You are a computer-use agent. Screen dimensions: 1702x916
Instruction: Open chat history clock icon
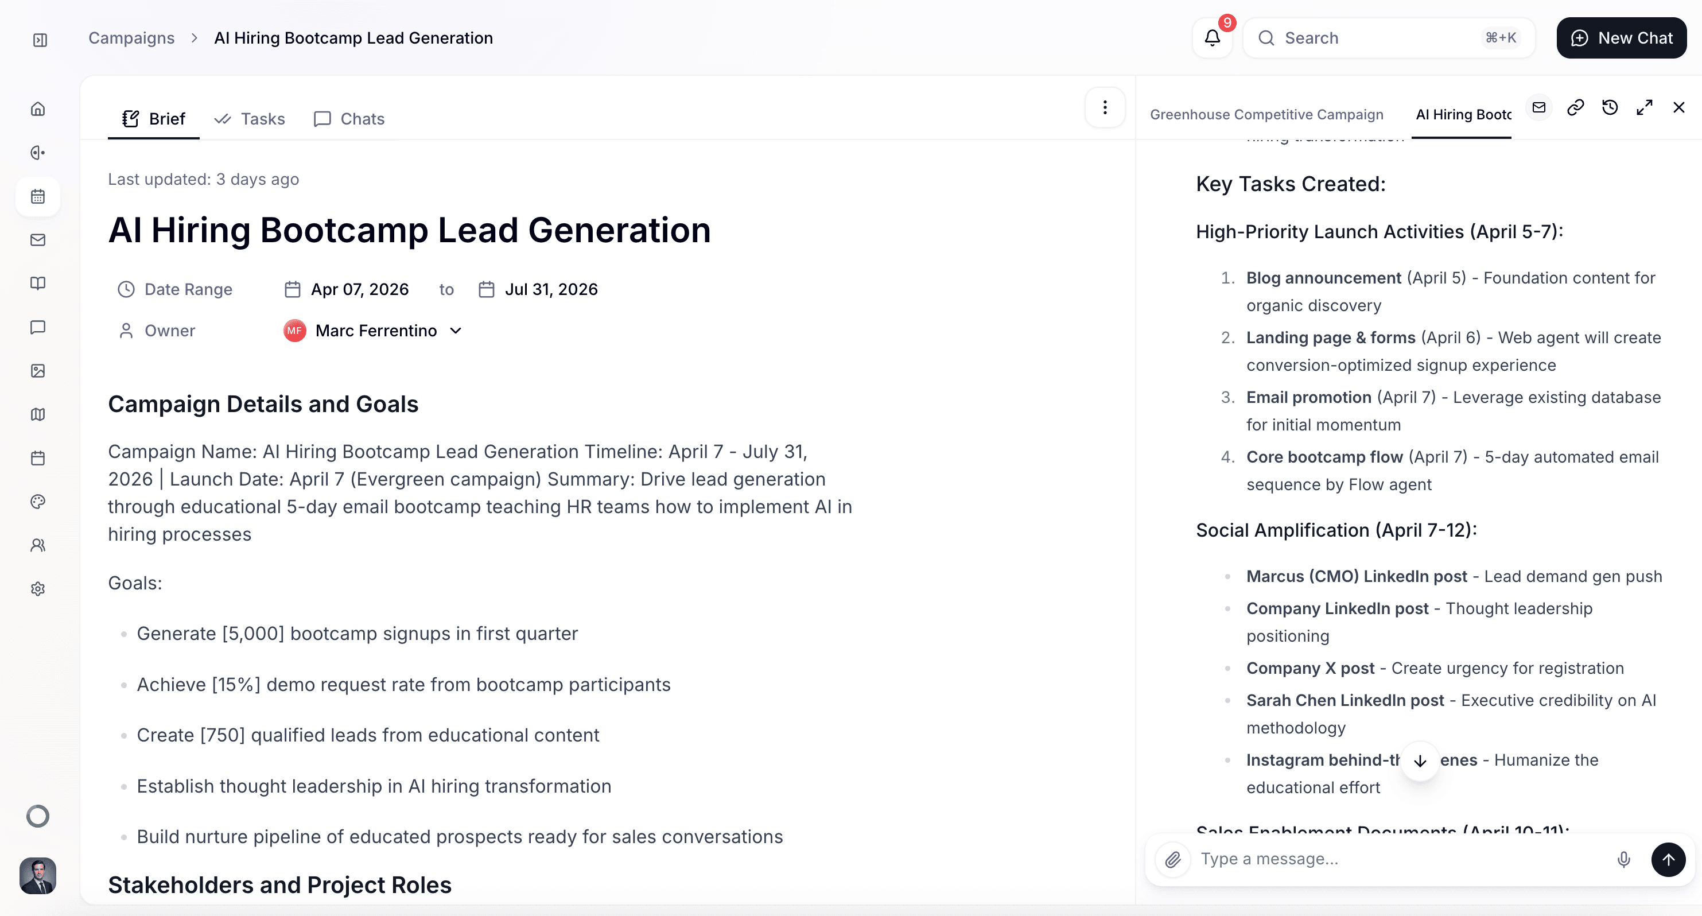pyautogui.click(x=1610, y=108)
